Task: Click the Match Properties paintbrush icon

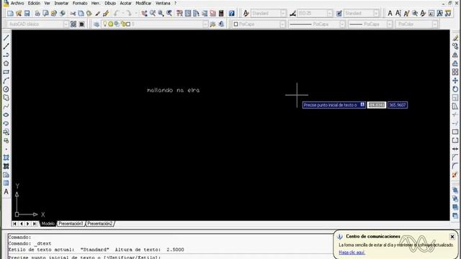Action: 98,13
